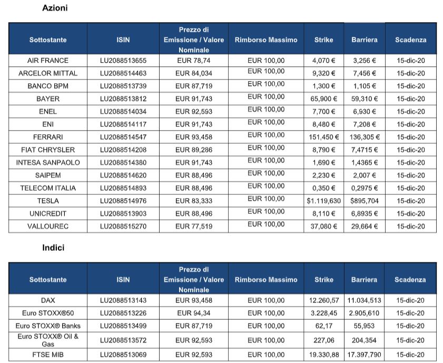443x363 pixels.
Task: Click BAYER strike value 65,900 €
Action: (324, 99)
